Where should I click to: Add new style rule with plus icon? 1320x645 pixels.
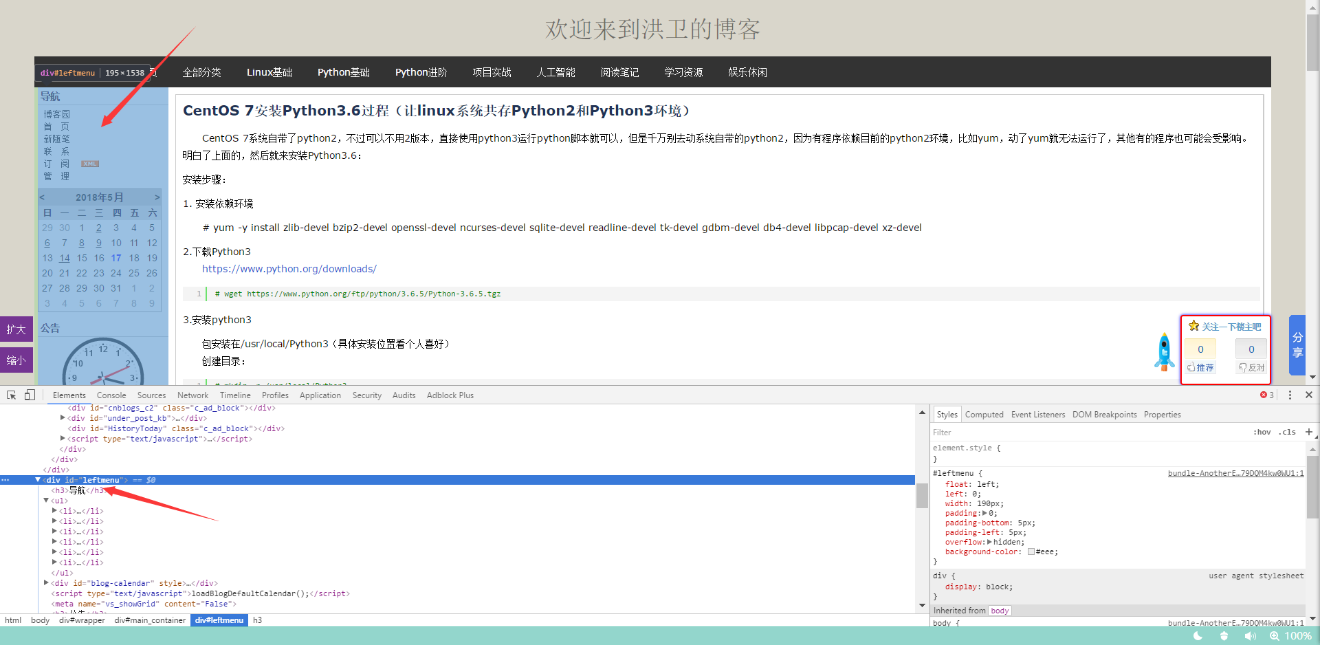click(1308, 432)
